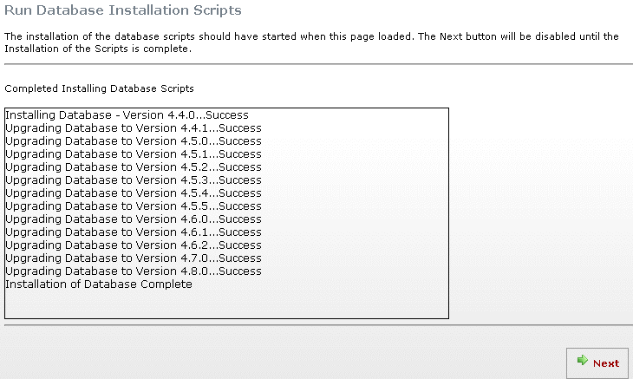633x379 pixels.
Task: Click the green arrow Next icon
Action: click(582, 360)
